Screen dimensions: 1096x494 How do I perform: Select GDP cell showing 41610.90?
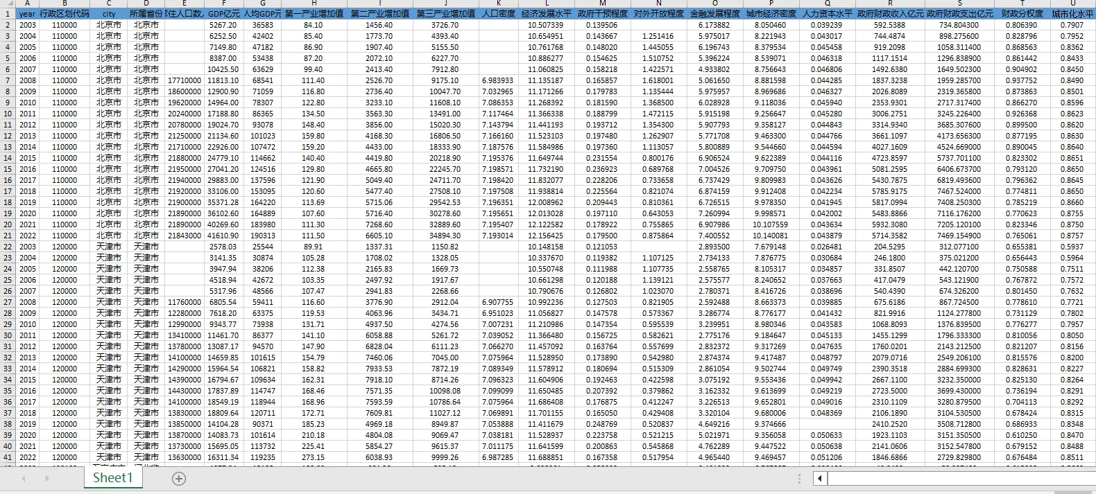click(223, 236)
